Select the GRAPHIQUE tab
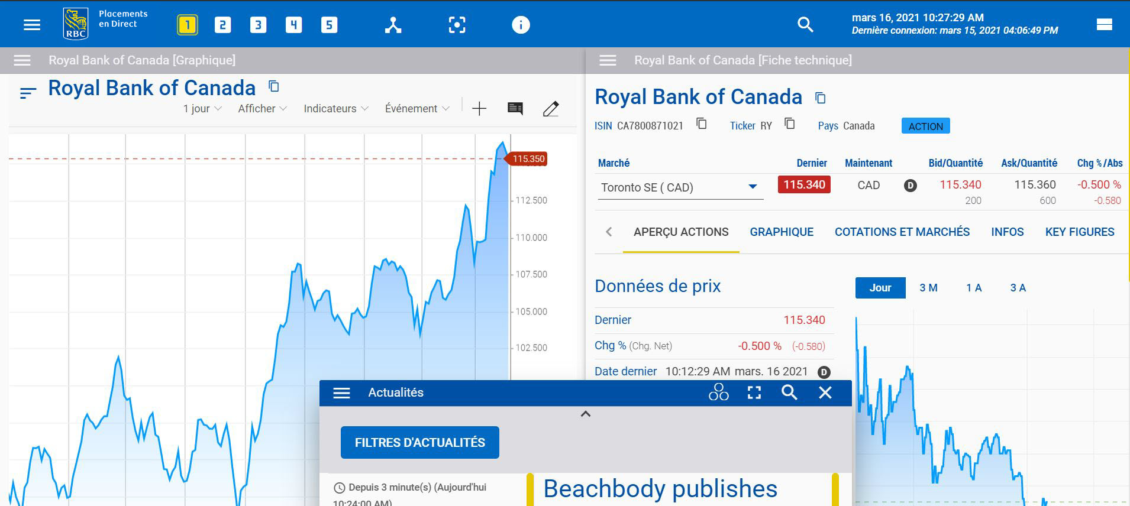Image resolution: width=1130 pixels, height=506 pixels. coord(782,232)
